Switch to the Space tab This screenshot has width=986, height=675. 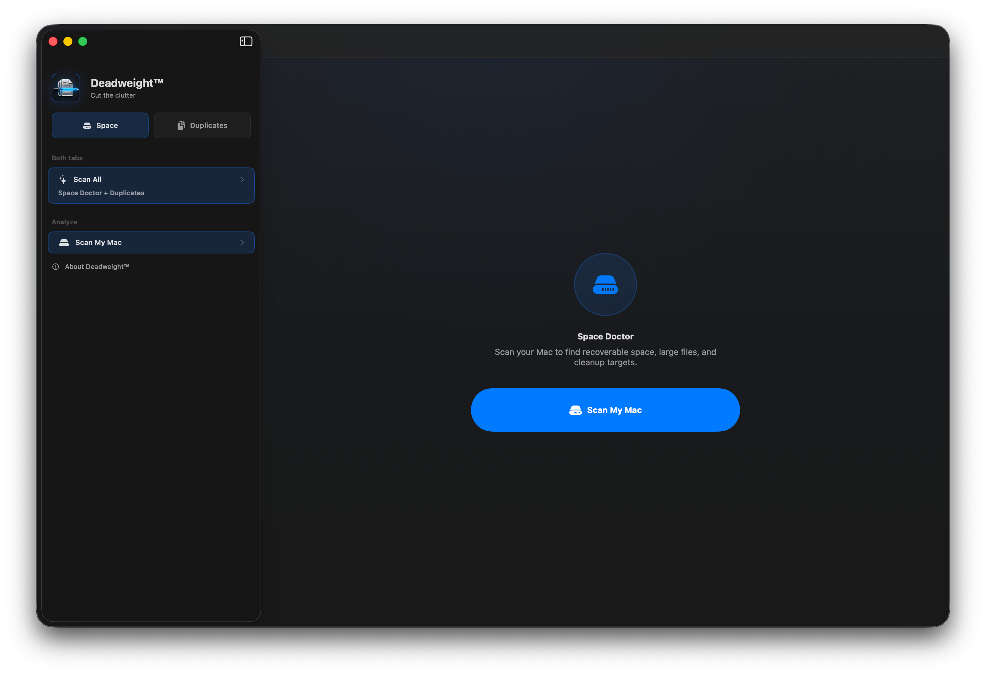100,125
